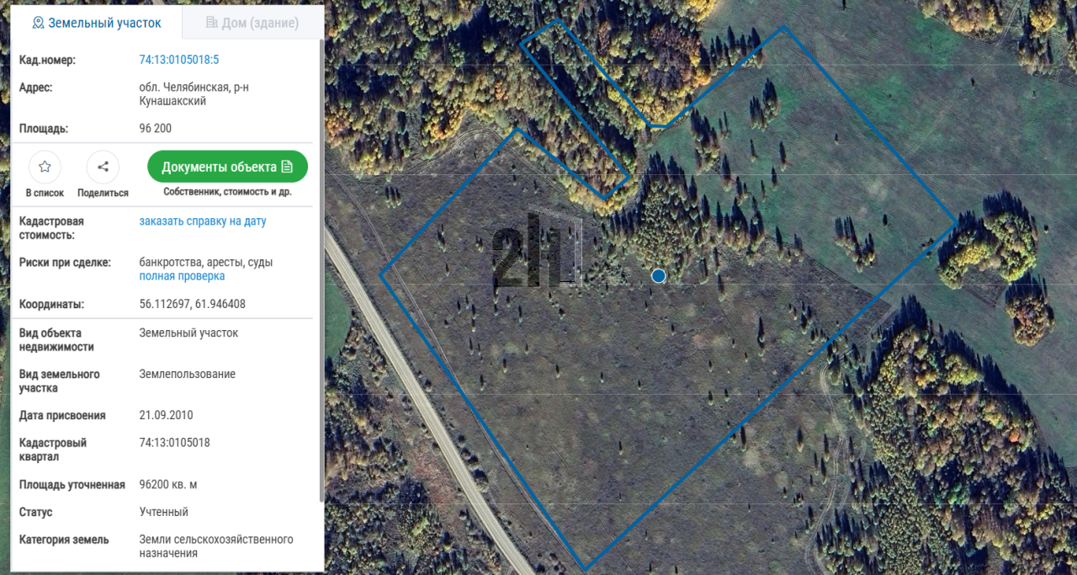Click the location pin icon in parcel tab
The width and height of the screenshot is (1077, 575).
(38, 23)
